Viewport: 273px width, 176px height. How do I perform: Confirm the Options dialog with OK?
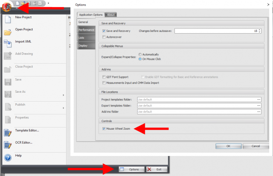pos(229,146)
